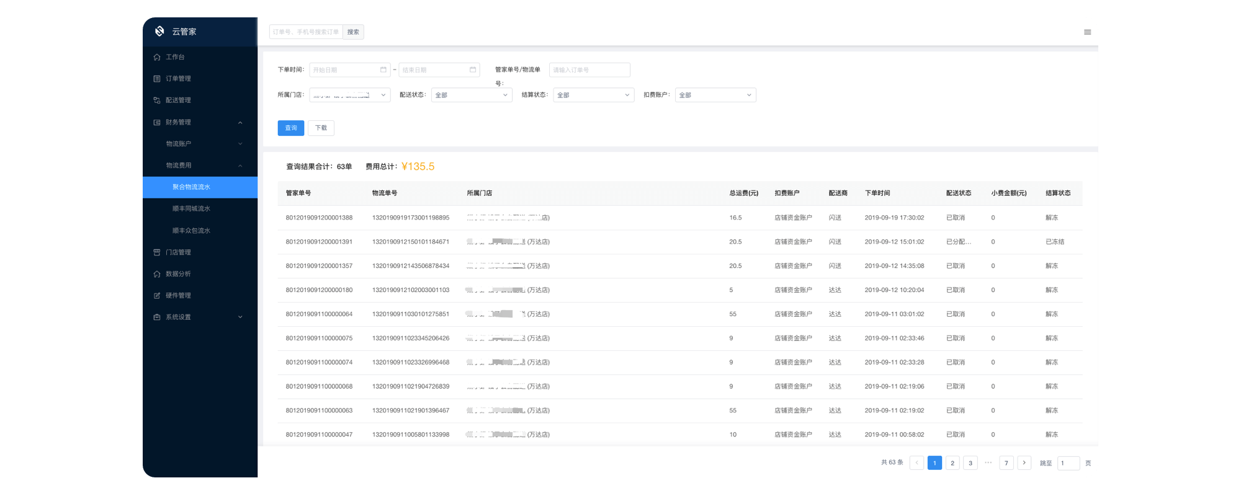
Task: Click the blue 查询 button
Action: pyautogui.click(x=290, y=128)
